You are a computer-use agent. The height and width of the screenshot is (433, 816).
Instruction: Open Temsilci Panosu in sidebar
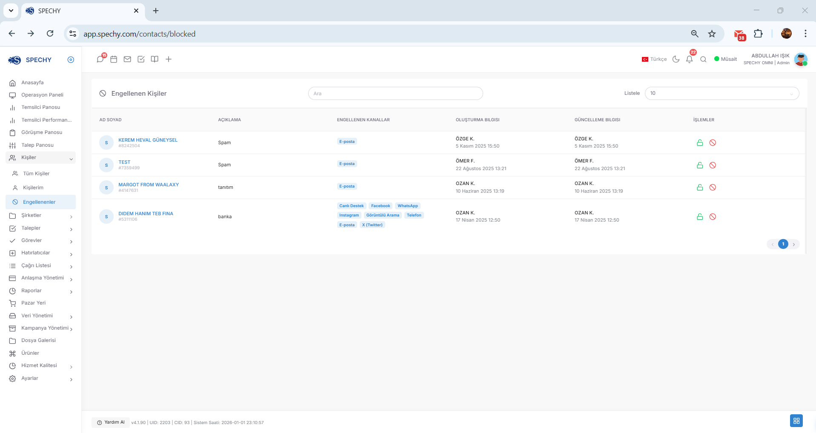pos(41,107)
